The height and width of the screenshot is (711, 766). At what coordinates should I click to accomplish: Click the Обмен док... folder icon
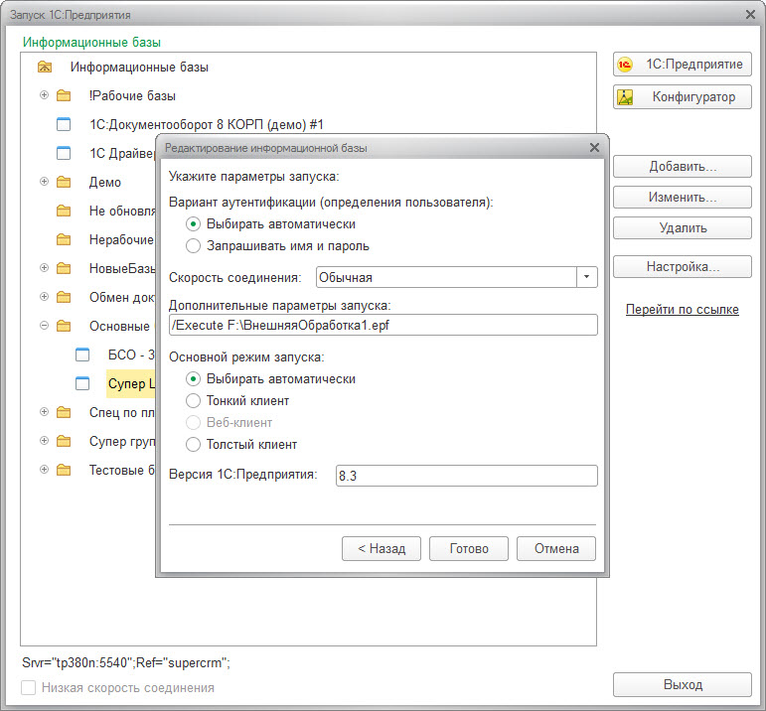click(64, 297)
